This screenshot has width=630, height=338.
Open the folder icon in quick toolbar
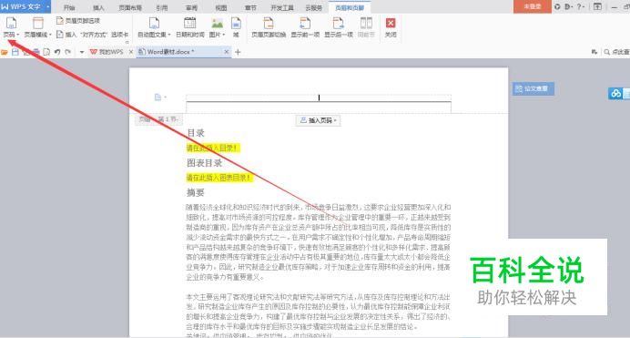click(5, 52)
